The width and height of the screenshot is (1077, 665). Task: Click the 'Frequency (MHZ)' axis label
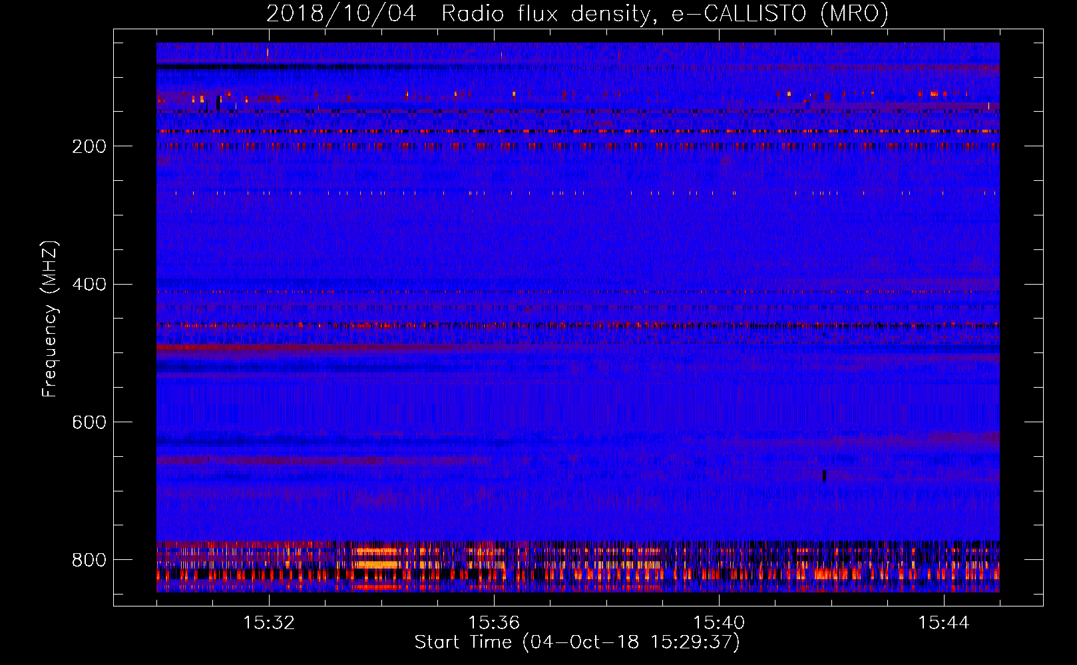(50, 319)
